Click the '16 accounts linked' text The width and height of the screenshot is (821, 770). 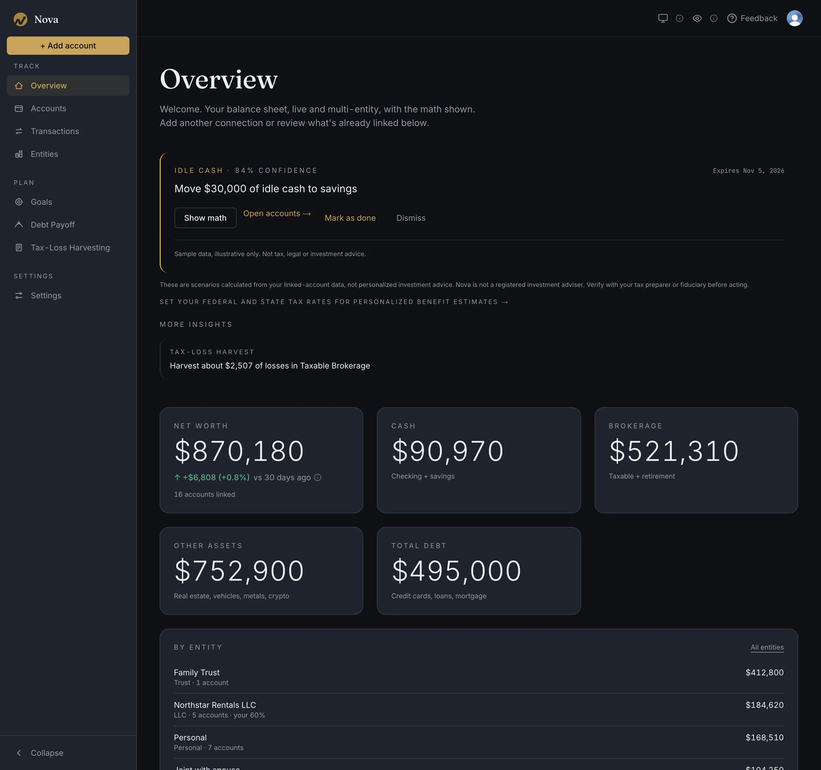[x=204, y=495]
